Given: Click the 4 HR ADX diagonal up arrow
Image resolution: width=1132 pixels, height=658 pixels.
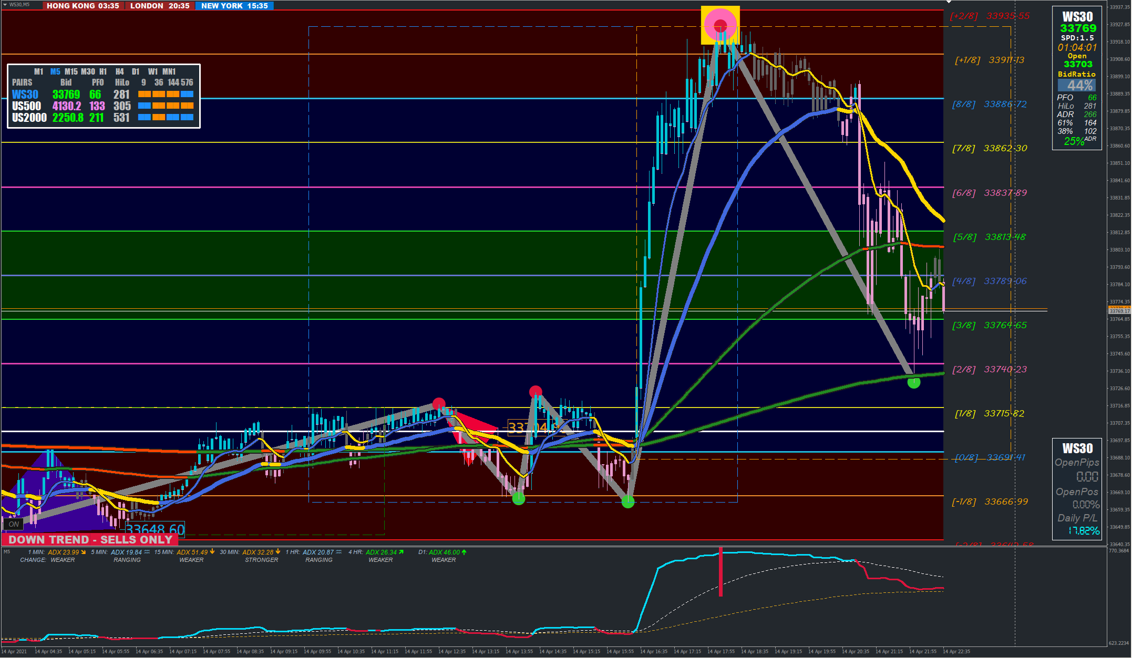Looking at the screenshot, I should (402, 552).
